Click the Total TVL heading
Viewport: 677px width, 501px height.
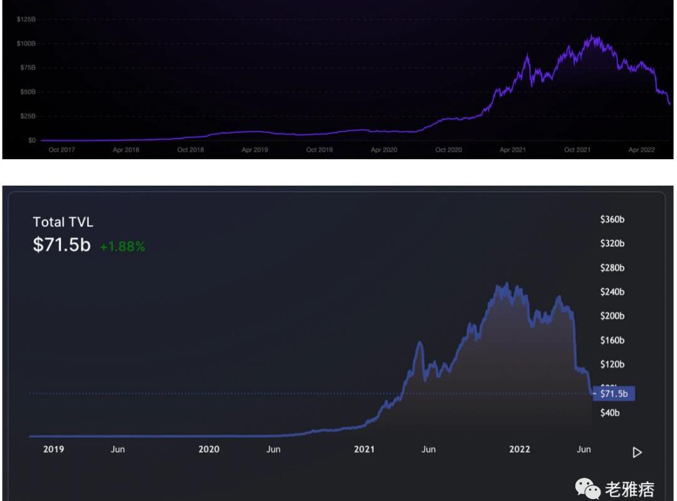point(63,222)
